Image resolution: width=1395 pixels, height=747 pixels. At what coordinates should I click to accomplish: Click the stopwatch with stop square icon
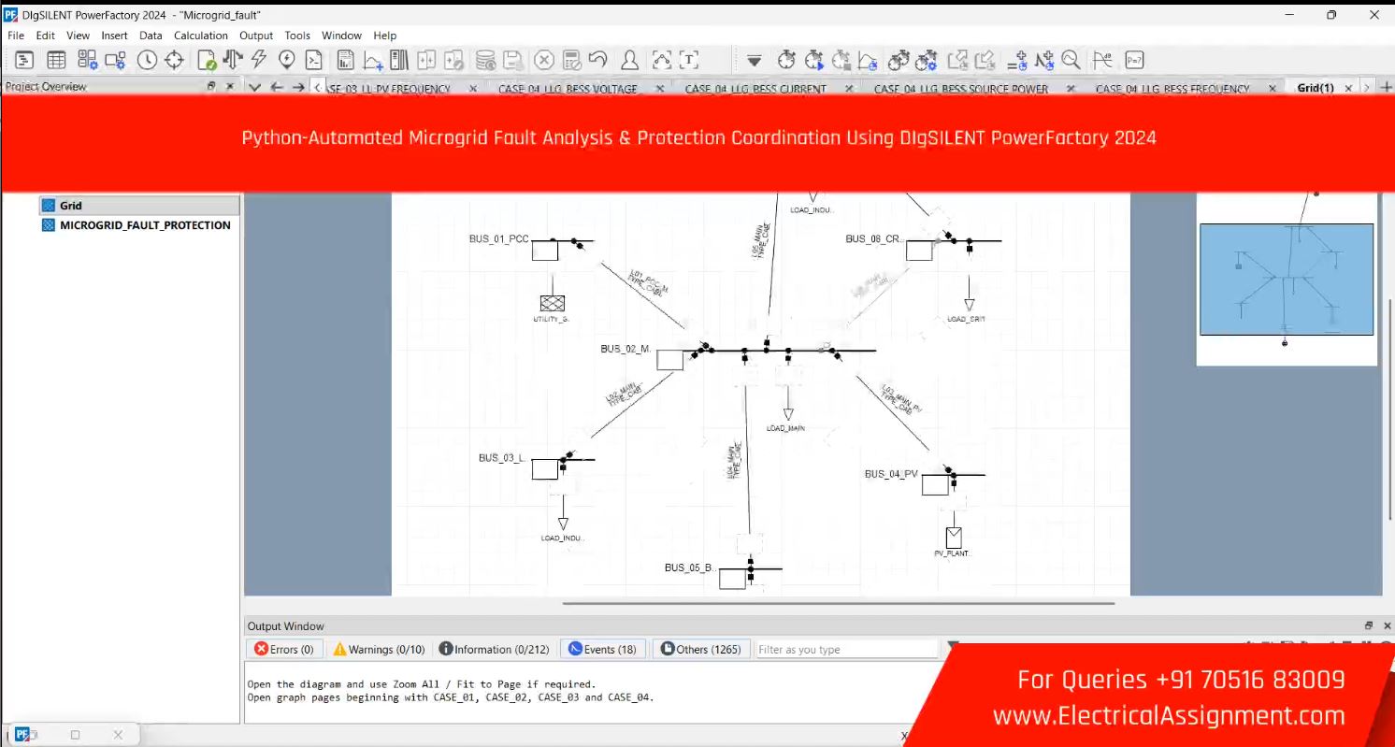[841, 60]
